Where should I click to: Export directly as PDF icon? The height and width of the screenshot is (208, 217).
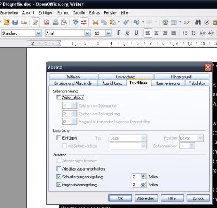click(x=47, y=22)
